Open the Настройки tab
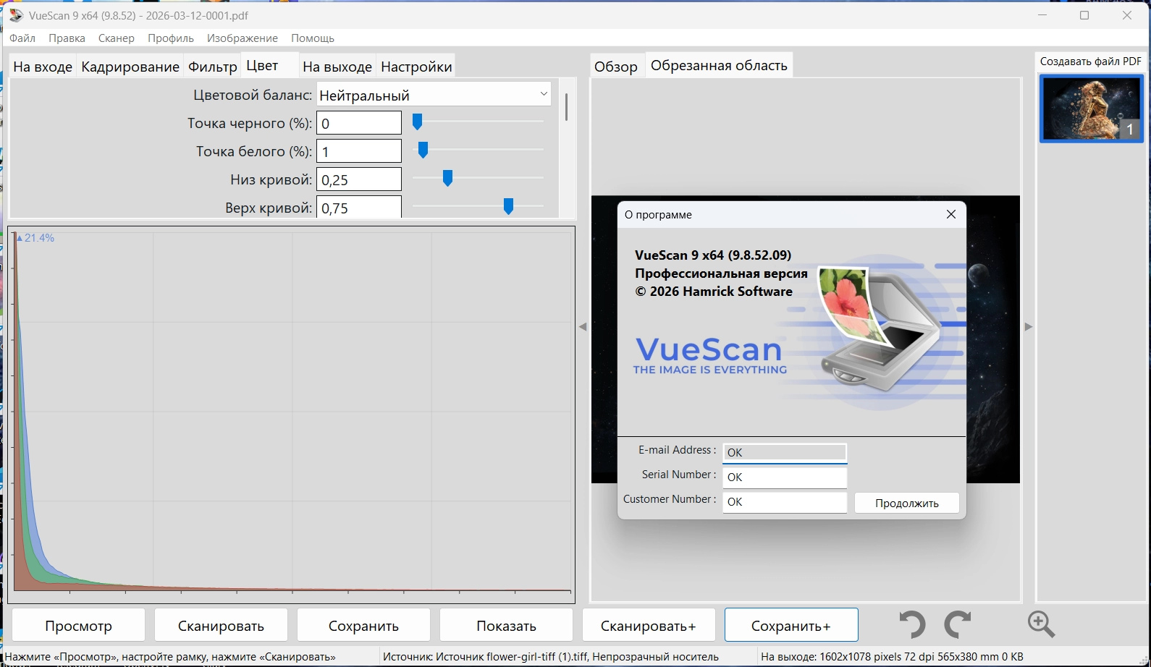 click(416, 67)
